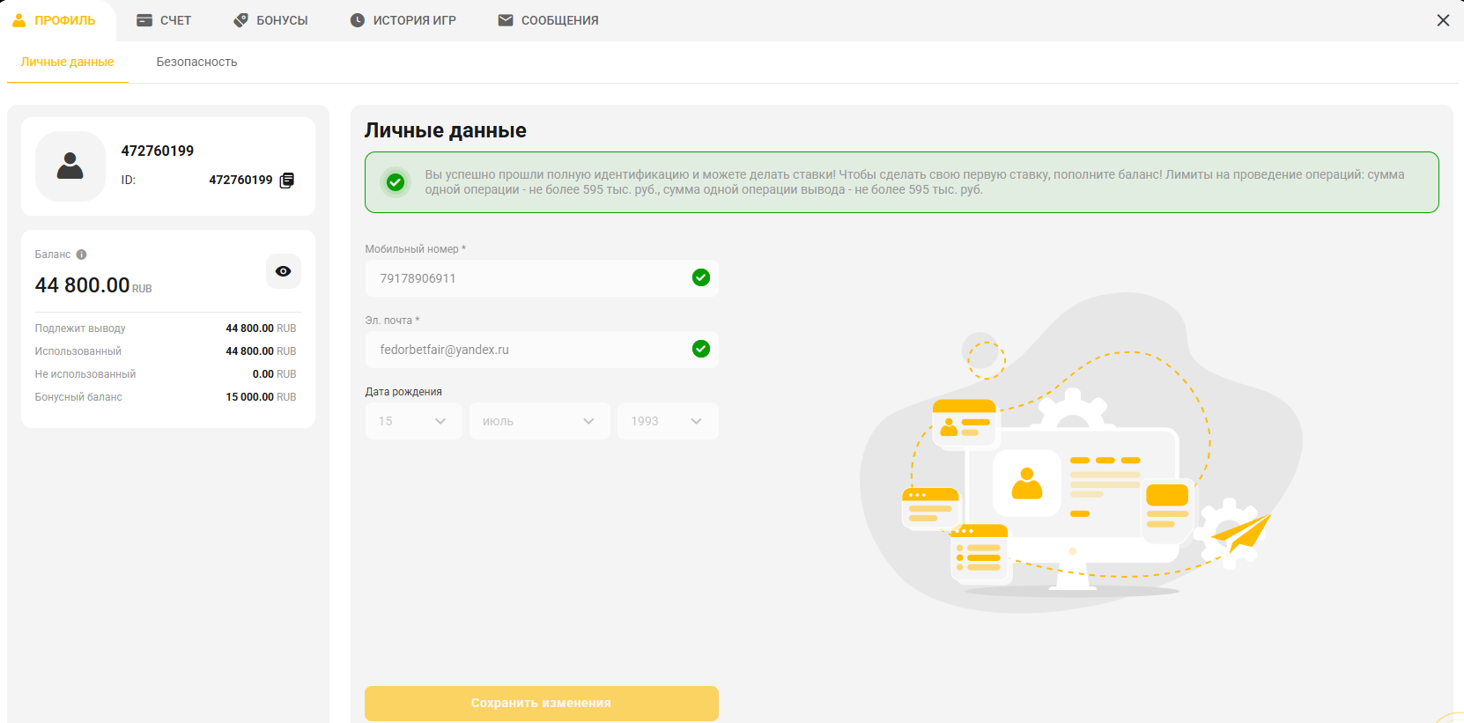Expand the birth month dropdown showing июль
1464x723 pixels.
[539, 421]
